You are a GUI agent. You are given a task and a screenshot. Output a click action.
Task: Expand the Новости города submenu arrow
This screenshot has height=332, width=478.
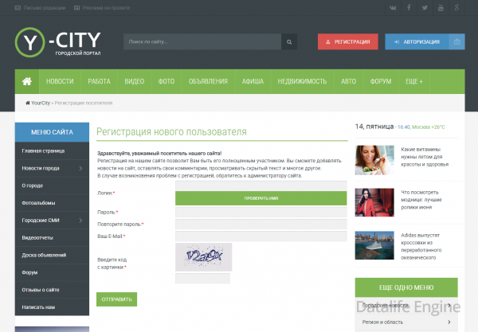point(80,168)
